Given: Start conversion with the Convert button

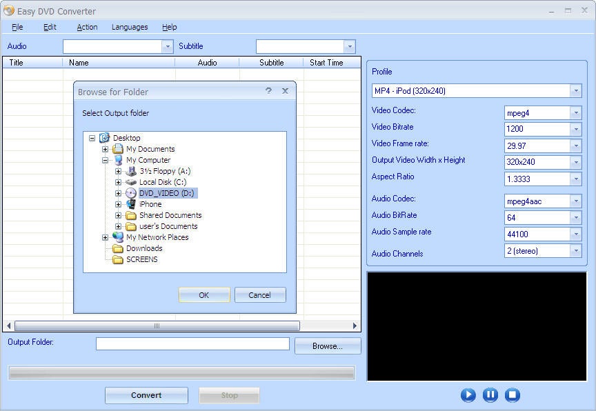Looking at the screenshot, I should pyautogui.click(x=146, y=395).
